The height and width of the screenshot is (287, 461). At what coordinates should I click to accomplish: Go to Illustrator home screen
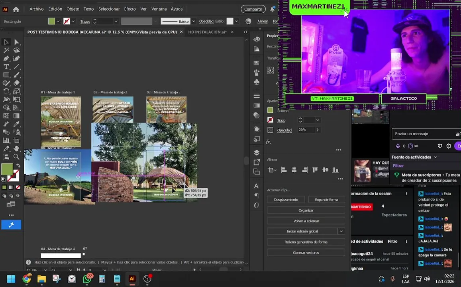tap(16, 9)
